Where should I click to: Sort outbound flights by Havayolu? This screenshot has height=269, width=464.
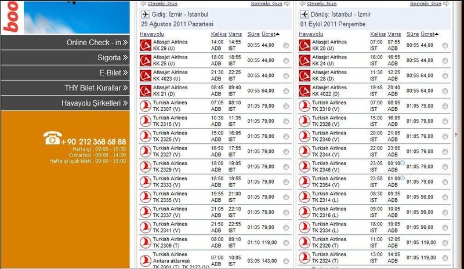pyautogui.click(x=152, y=34)
